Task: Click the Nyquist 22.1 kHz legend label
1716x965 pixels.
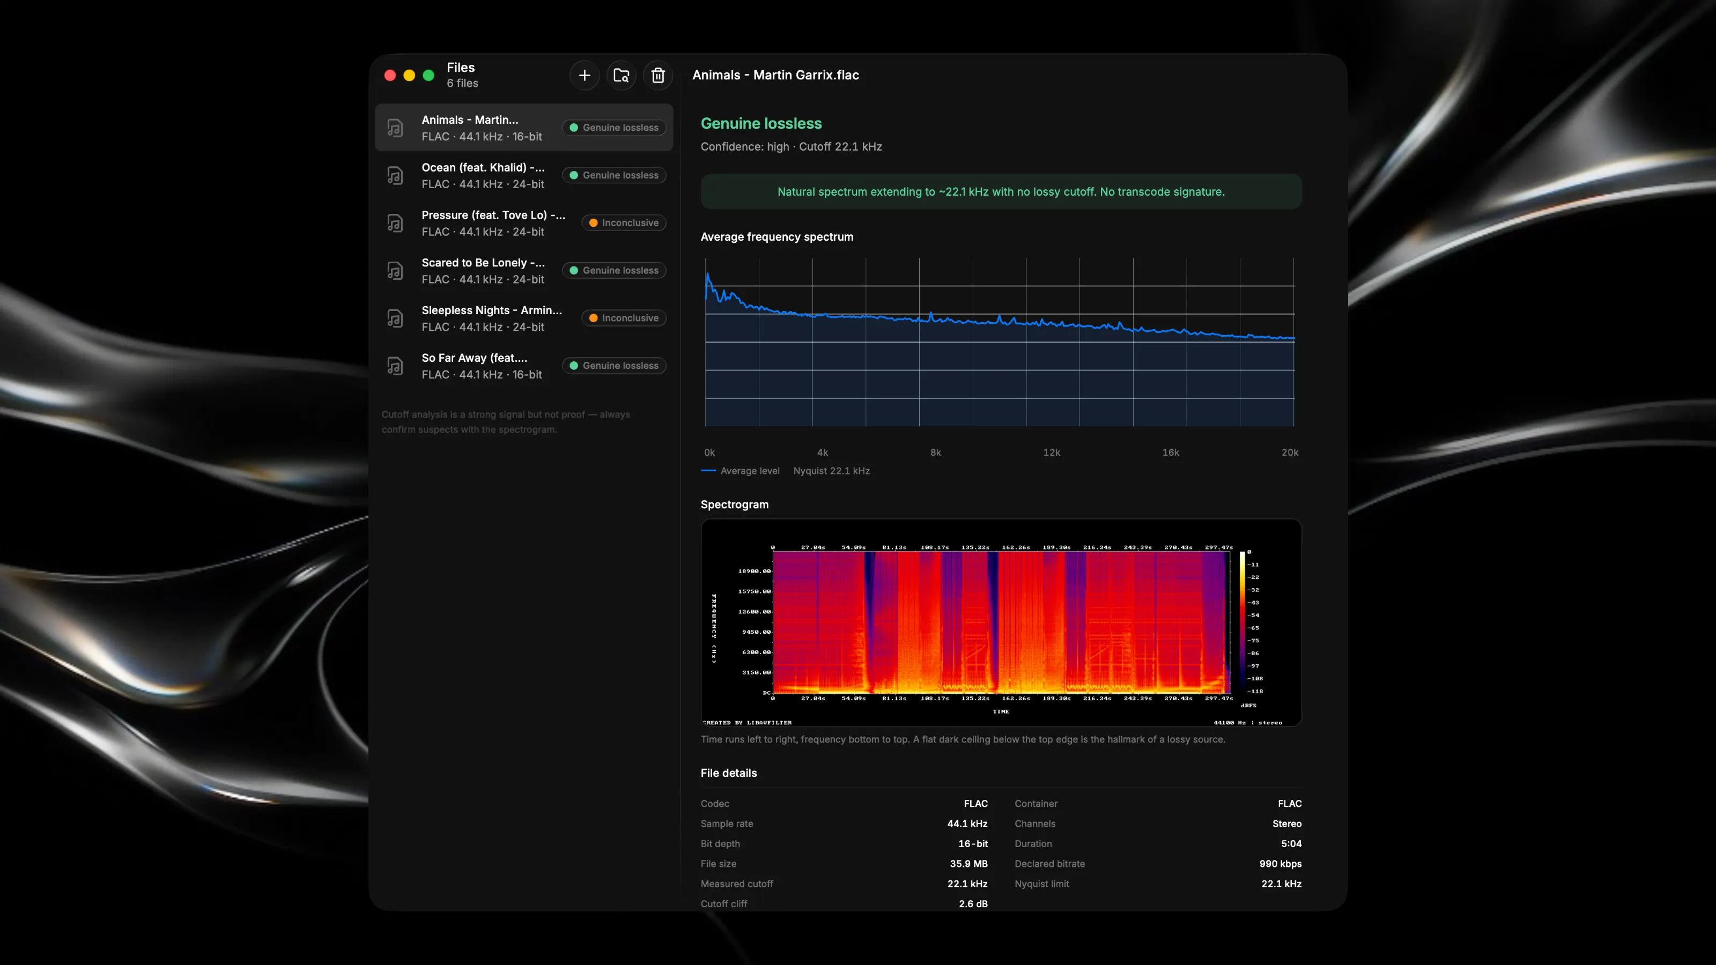Action: [x=831, y=471]
